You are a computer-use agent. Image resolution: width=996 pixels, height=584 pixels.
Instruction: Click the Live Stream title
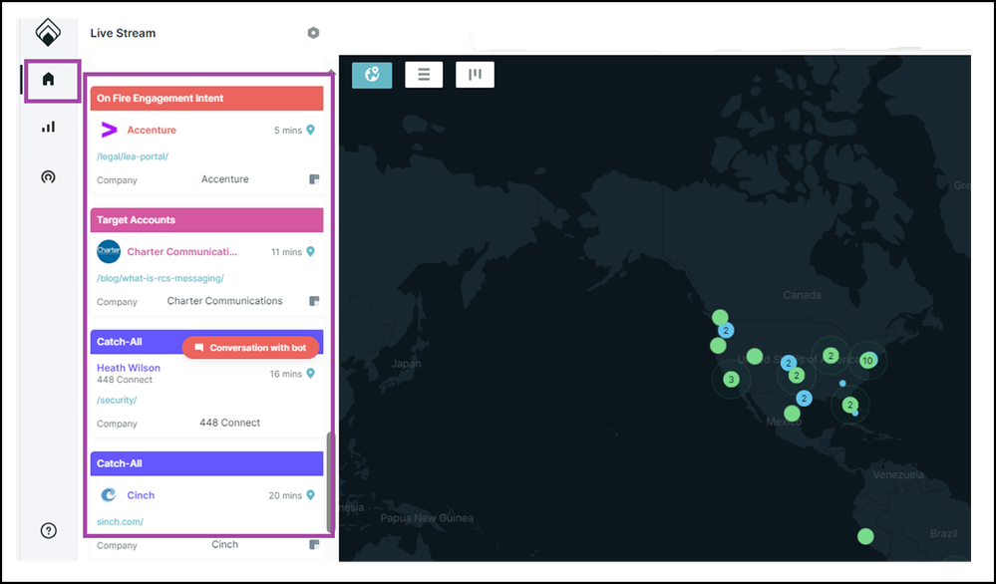tap(123, 33)
